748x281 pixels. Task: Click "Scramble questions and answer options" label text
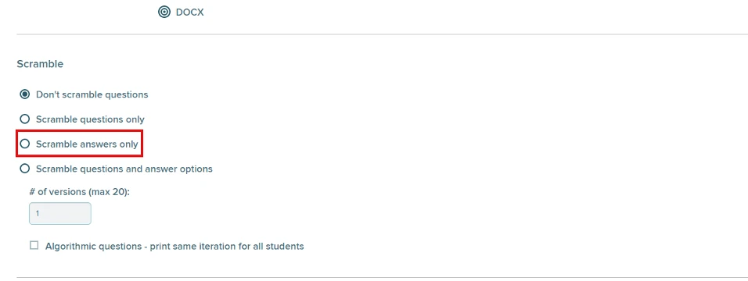(x=124, y=169)
